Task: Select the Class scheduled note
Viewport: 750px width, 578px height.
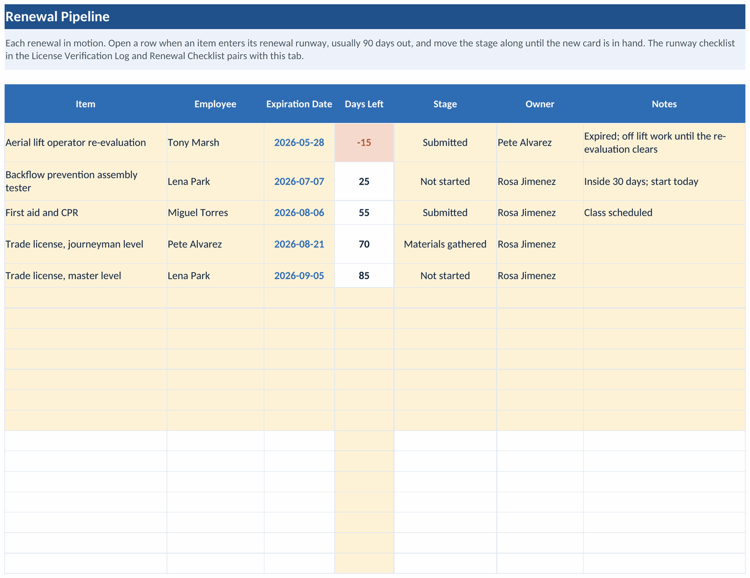Action: click(x=664, y=213)
